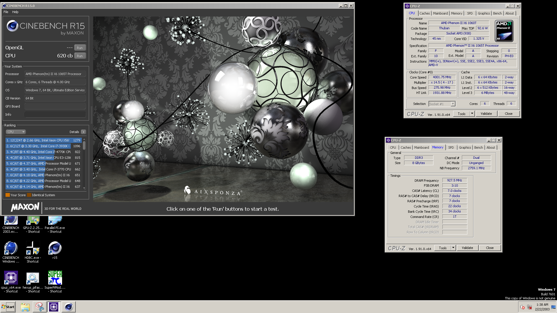
Task: Switch to Caches tab in upper CPU-Z
Action: point(424,13)
